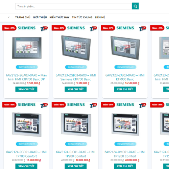Click the Siemens logo on TP900 Comfort card

tap(76, 105)
